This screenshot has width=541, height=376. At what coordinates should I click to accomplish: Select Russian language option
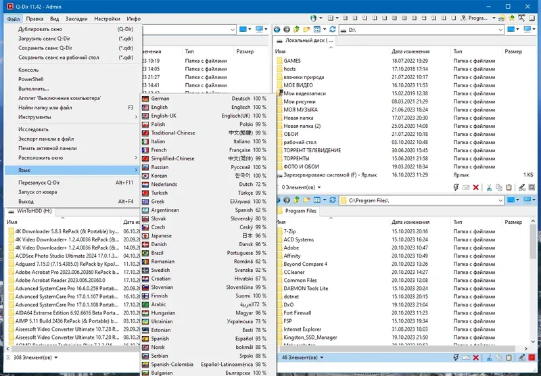[x=208, y=167]
